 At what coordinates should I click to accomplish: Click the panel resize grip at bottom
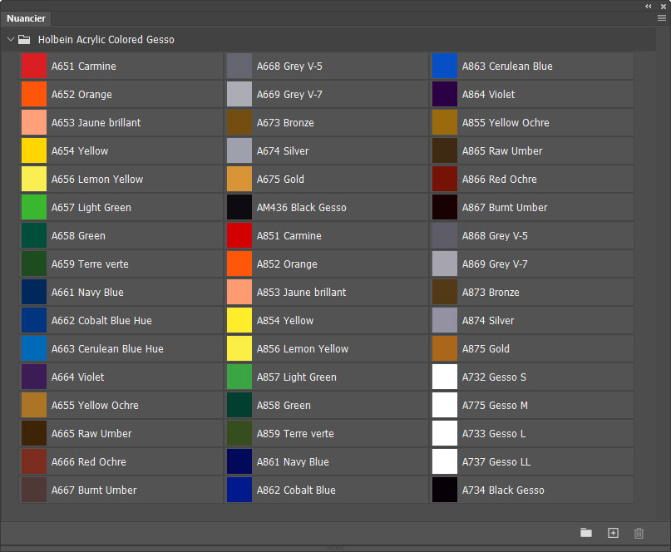click(x=335, y=549)
